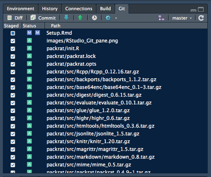
Task: Click Added status icon for RStudio_Git_pane.png
Action: coord(29,40)
